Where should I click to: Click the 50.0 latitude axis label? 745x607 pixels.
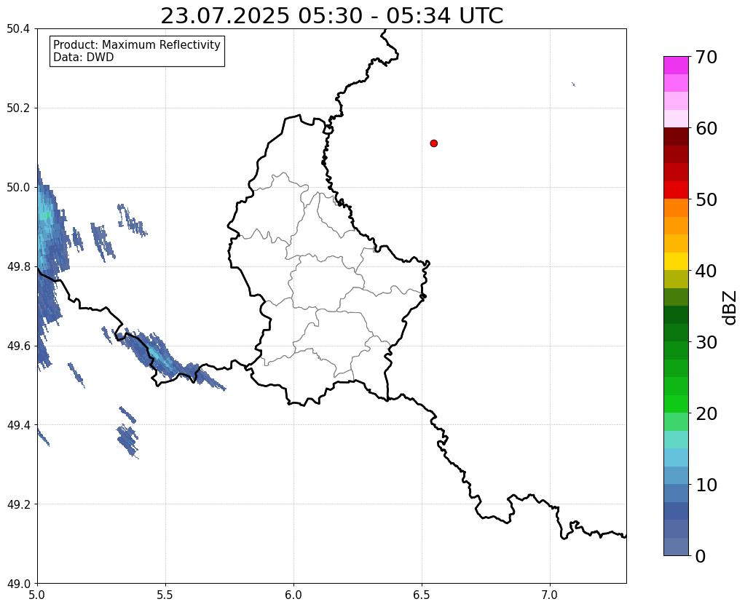[18, 188]
